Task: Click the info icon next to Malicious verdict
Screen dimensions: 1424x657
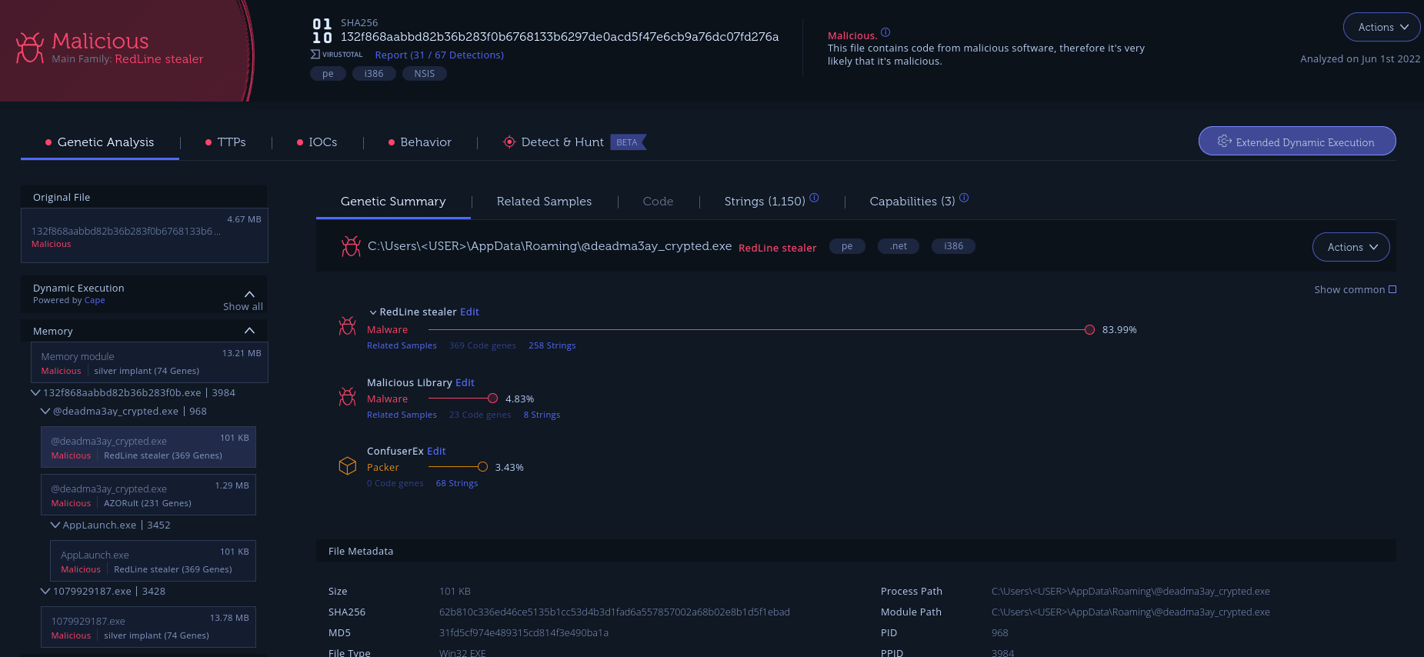Action: pos(885,32)
